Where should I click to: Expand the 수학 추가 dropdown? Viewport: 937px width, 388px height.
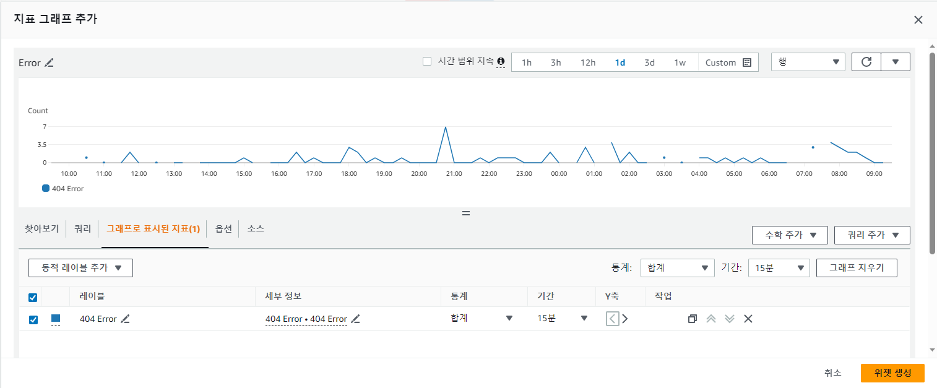click(790, 235)
